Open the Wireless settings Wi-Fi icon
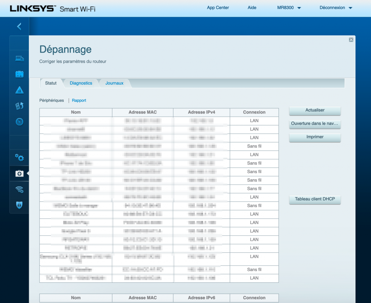Image resolution: width=371 pixels, height=303 pixels. pos(20,189)
